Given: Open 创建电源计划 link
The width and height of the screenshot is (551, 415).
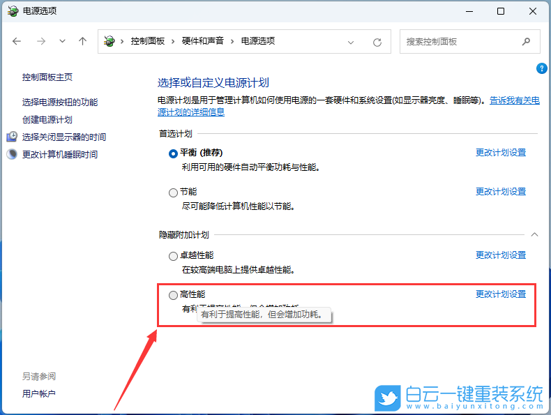Looking at the screenshot, I should click(47, 120).
